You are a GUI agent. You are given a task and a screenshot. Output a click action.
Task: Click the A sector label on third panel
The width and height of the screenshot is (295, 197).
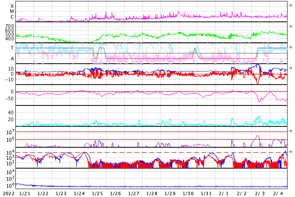click(12, 59)
